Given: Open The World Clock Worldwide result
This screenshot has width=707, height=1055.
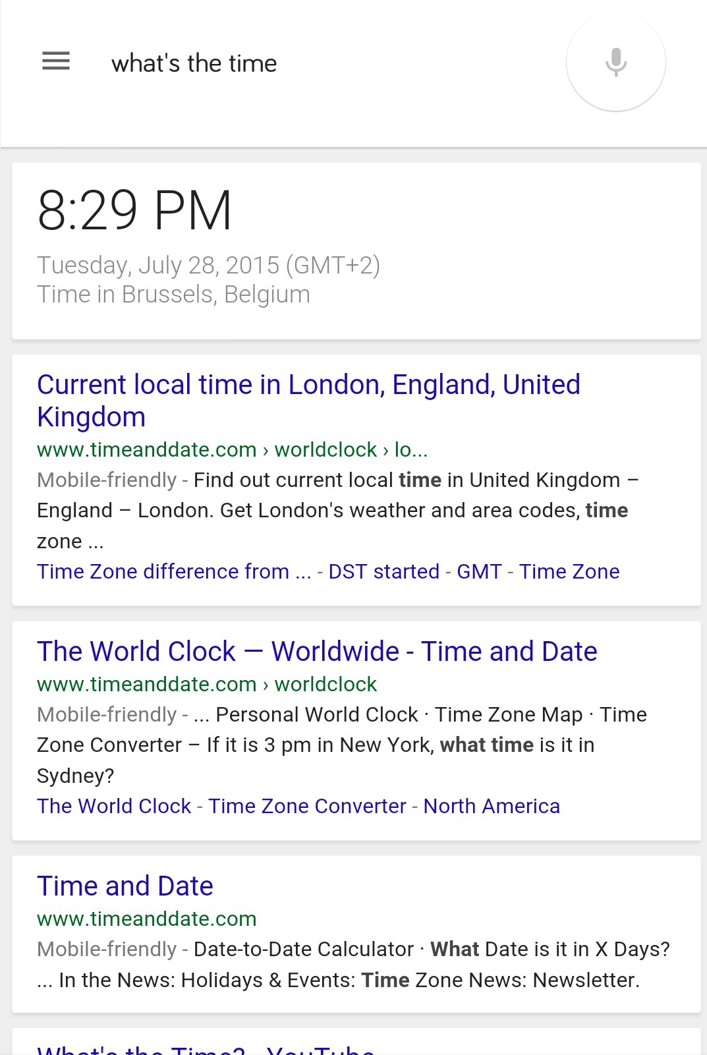Looking at the screenshot, I should pos(317,651).
